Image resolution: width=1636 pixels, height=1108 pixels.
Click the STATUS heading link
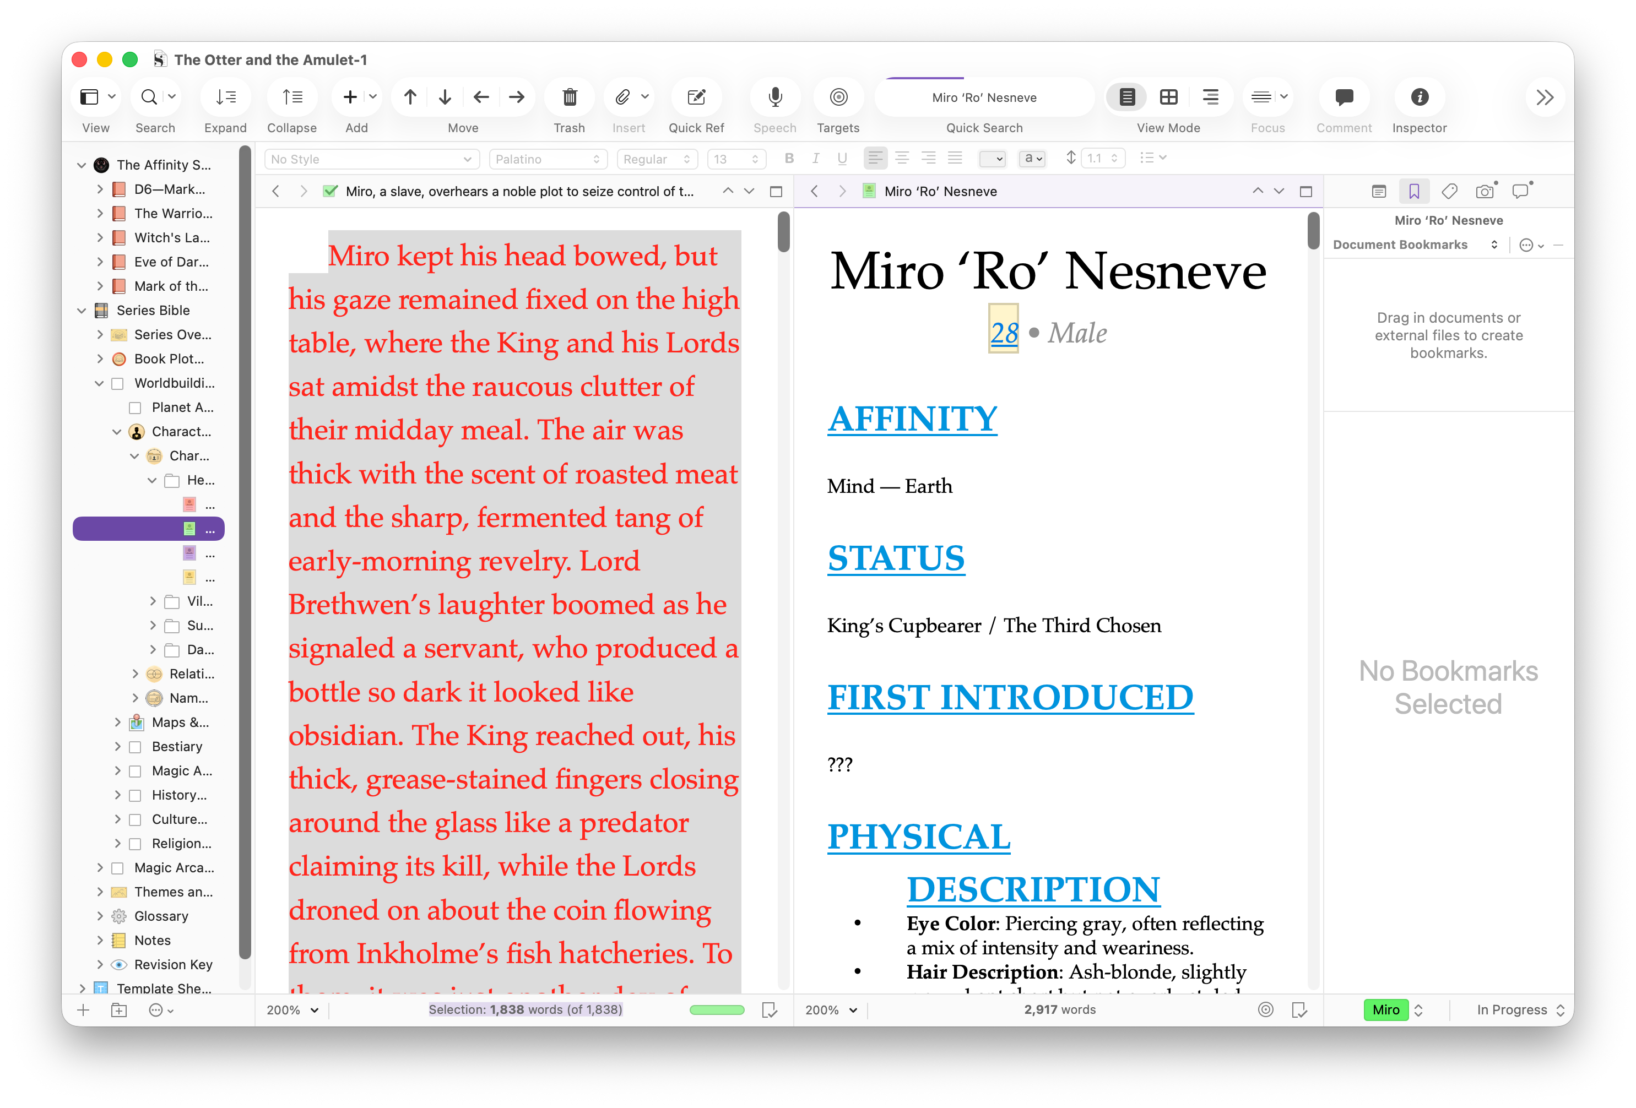896,559
